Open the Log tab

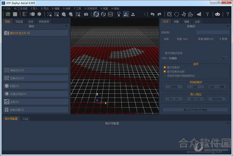[25, 119]
